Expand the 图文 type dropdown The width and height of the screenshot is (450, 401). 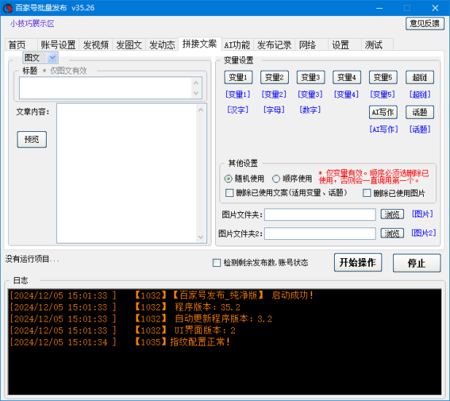tap(52, 58)
